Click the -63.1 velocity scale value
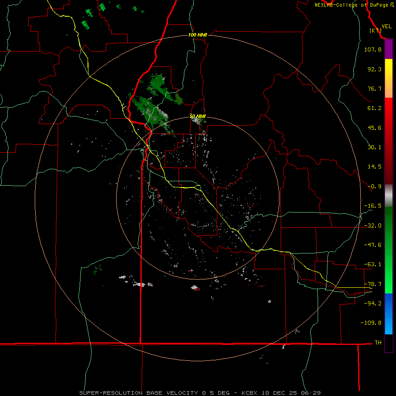396x396 pixels. point(373,264)
